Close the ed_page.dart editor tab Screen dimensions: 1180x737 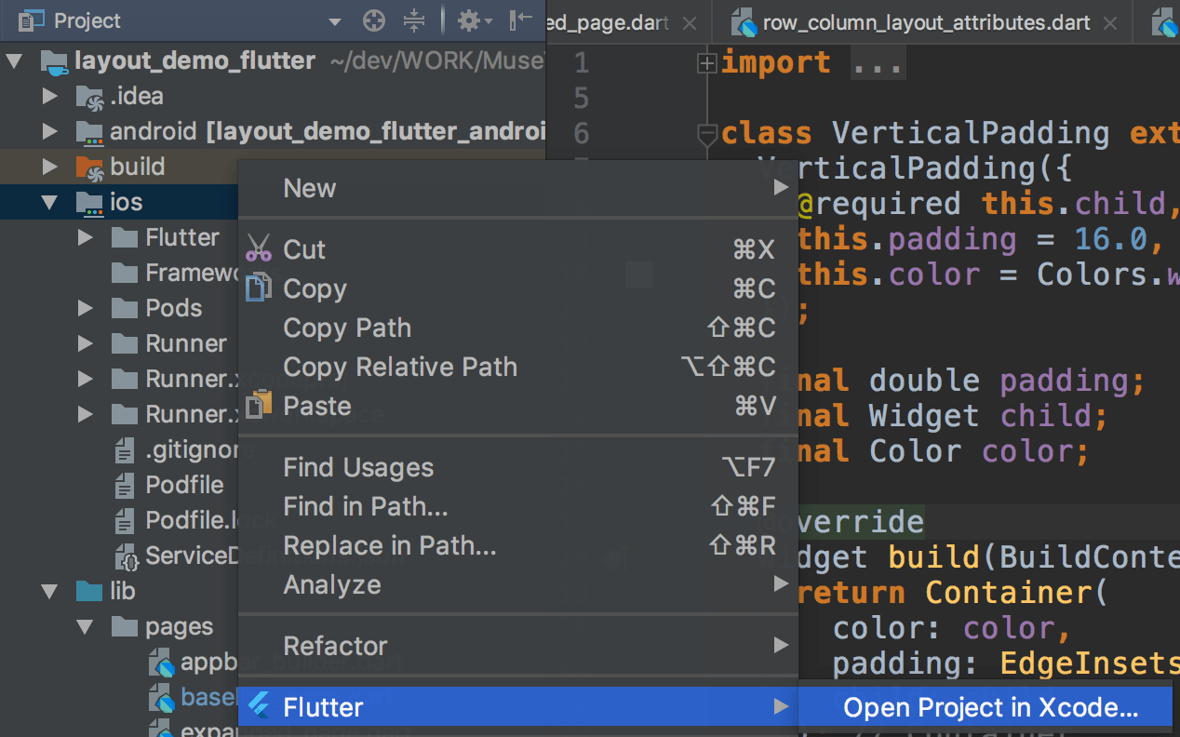(689, 22)
